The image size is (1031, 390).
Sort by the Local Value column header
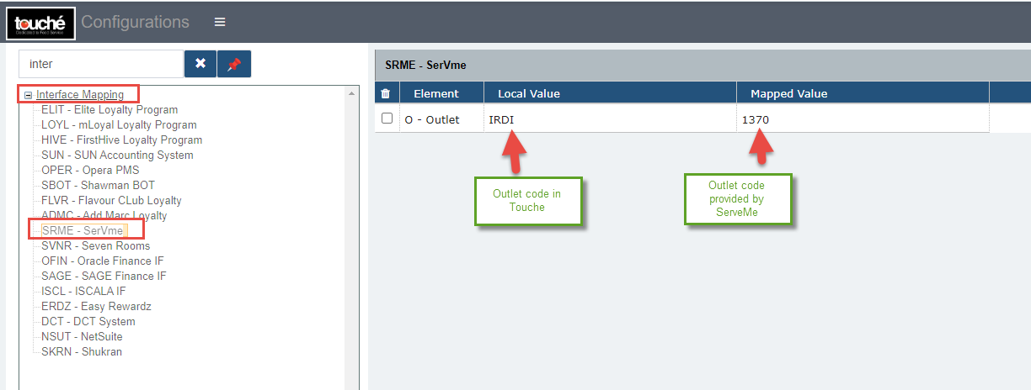click(x=528, y=94)
